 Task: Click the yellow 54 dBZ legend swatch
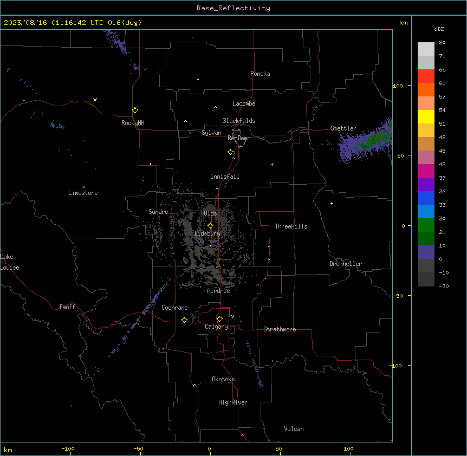426,116
